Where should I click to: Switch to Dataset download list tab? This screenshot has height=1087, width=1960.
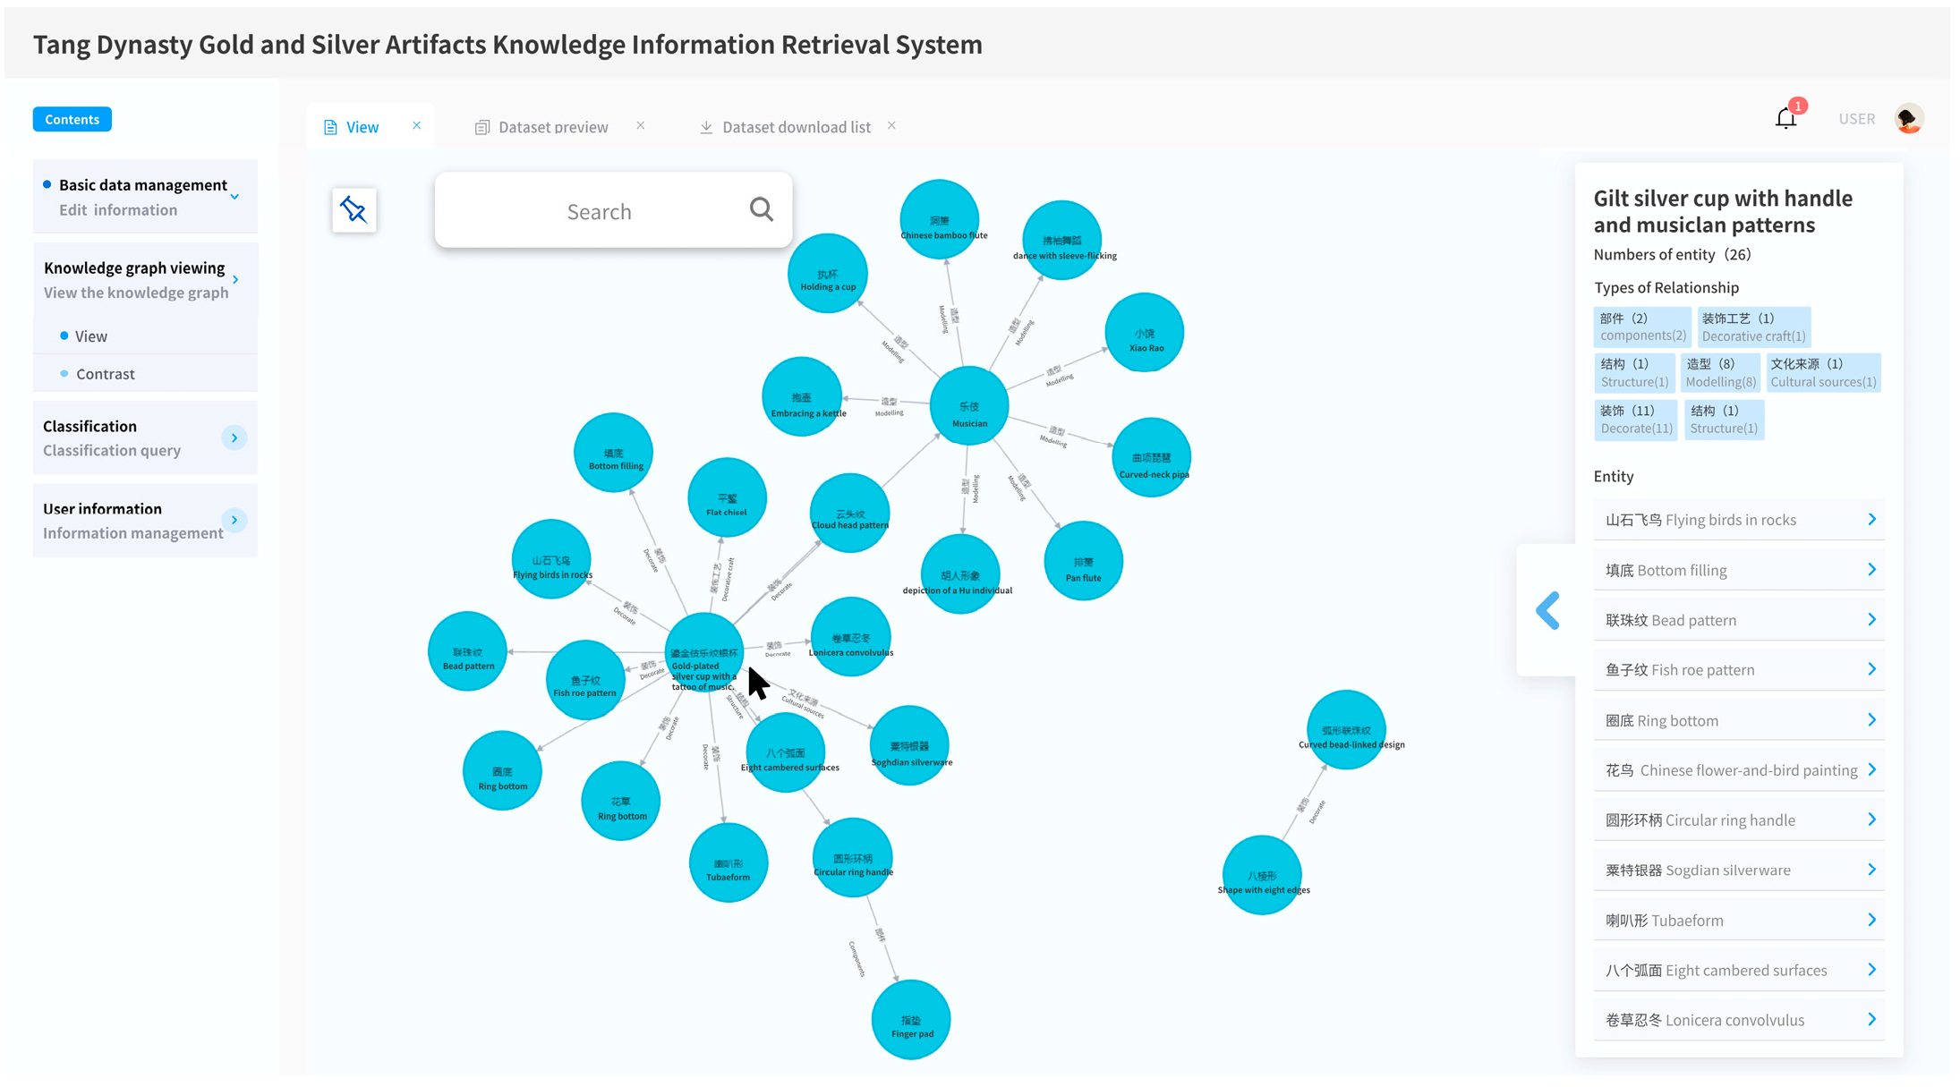click(795, 127)
